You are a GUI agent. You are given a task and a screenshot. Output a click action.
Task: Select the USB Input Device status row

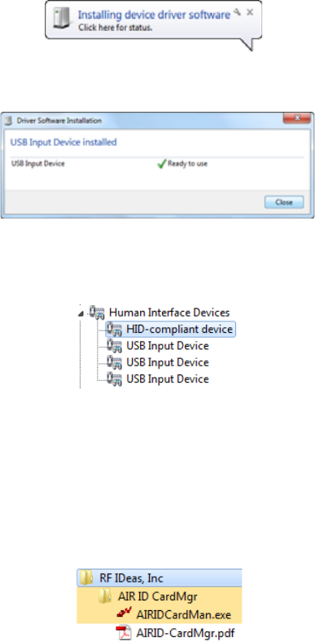(x=157, y=164)
